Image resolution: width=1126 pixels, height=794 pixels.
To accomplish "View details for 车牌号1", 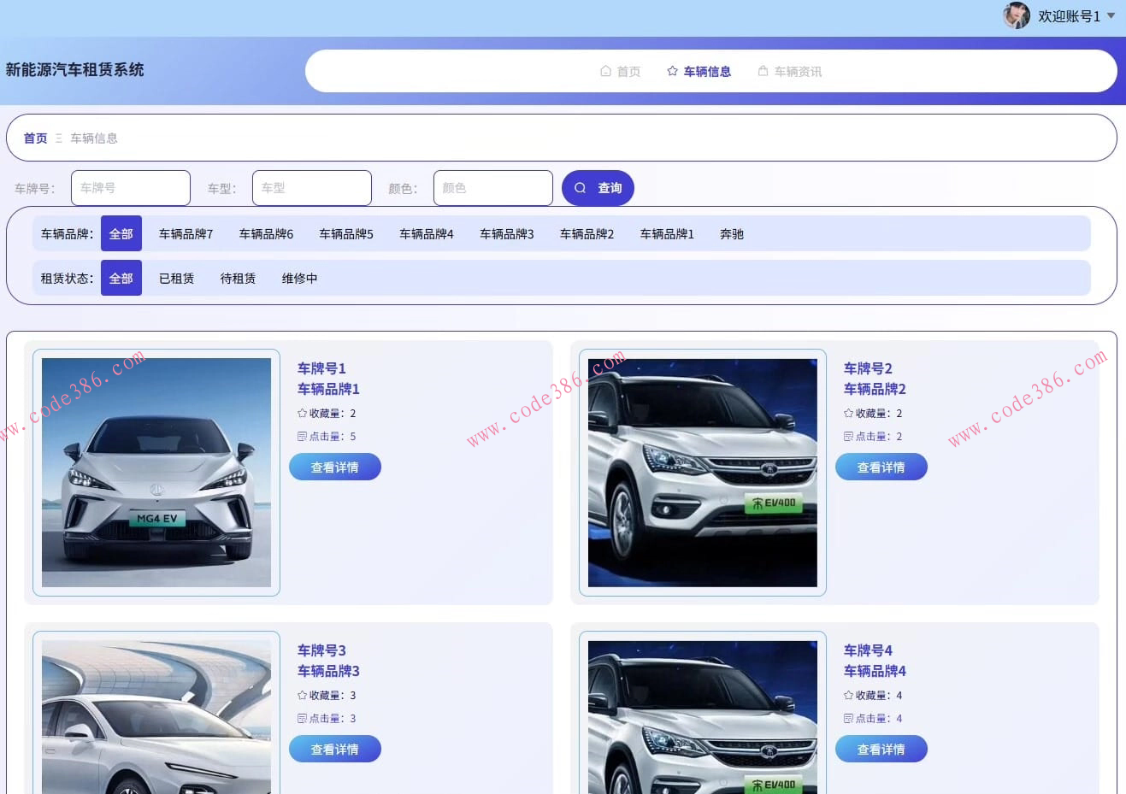I will click(335, 468).
